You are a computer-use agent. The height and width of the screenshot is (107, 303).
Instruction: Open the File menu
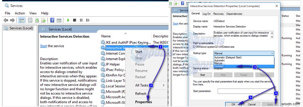[x=7, y=13]
